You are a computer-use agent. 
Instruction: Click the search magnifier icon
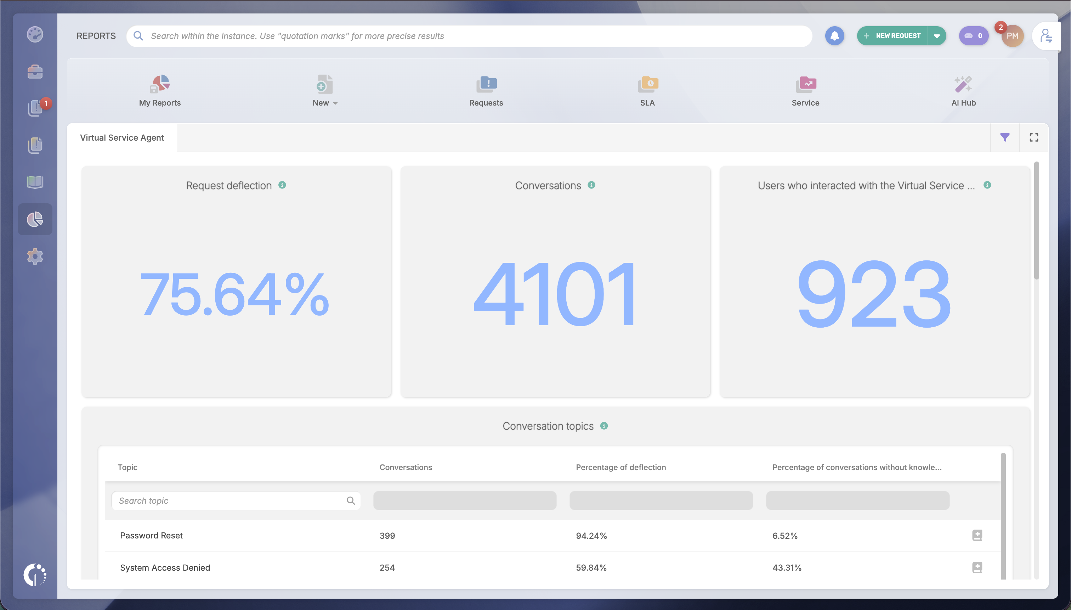(138, 36)
